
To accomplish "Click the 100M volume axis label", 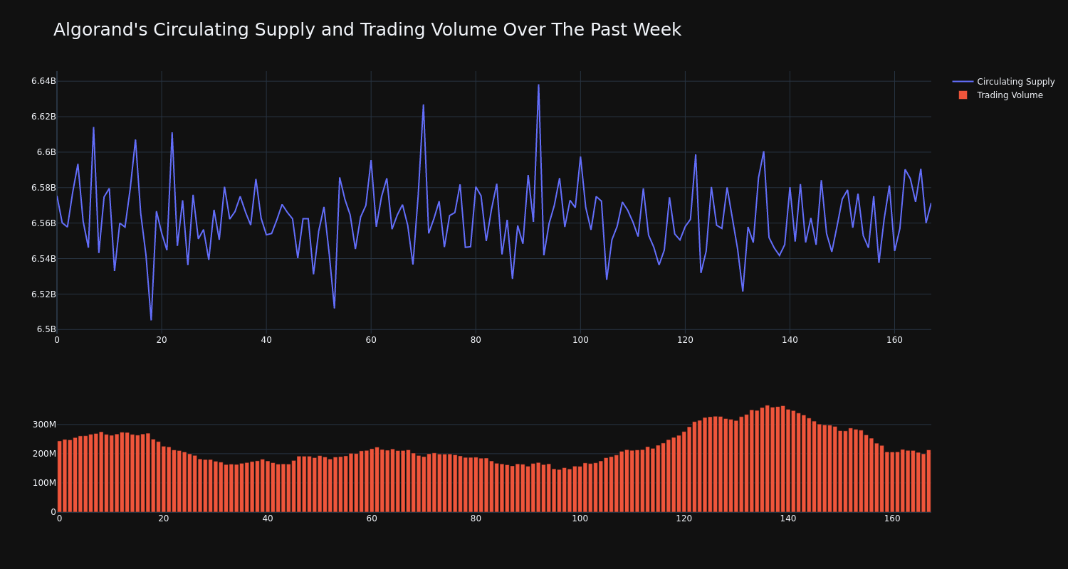I will point(44,483).
